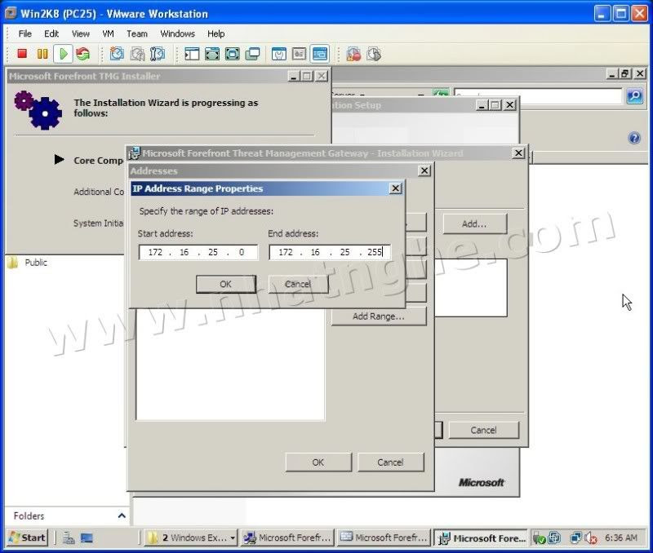Open 2 Windows Explorer taskbar group dropdown
The height and width of the screenshot is (553, 653).
pyautogui.click(x=191, y=538)
